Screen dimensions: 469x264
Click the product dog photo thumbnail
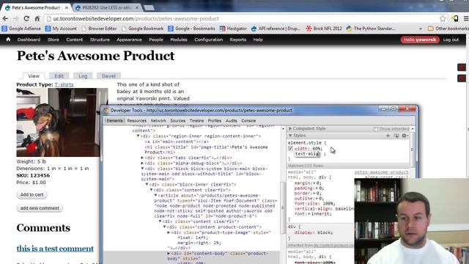[x=62, y=122]
